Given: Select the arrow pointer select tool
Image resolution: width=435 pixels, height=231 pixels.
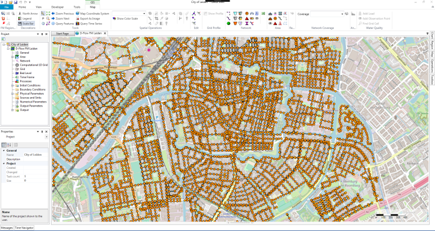Looking at the screenshot, I should 43,13.
